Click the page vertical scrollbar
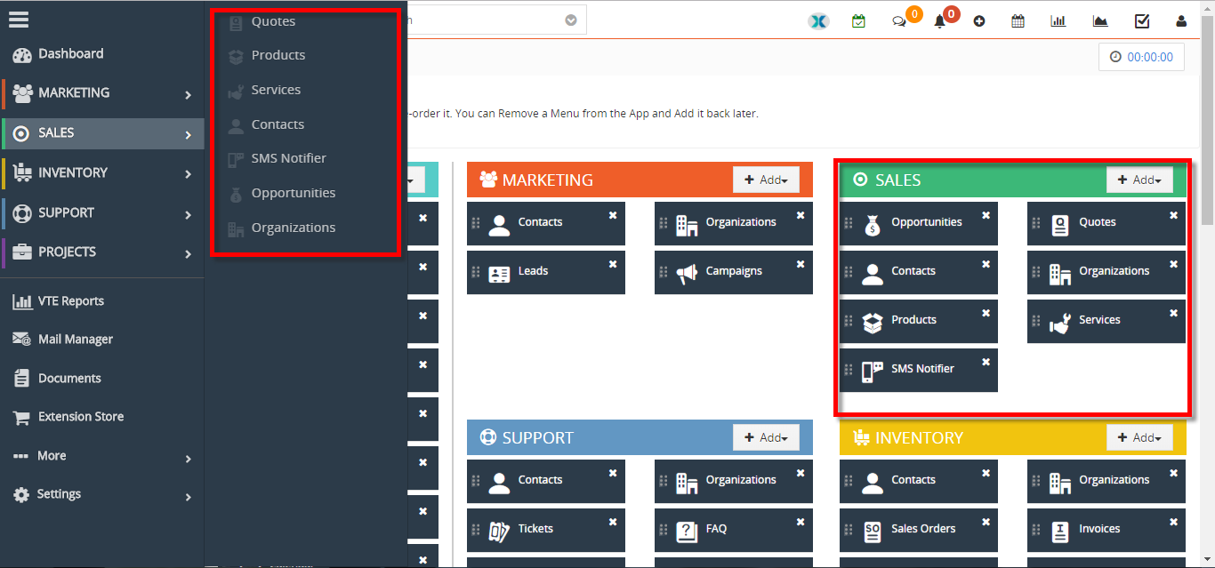Image resolution: width=1215 pixels, height=568 pixels. click(1207, 120)
